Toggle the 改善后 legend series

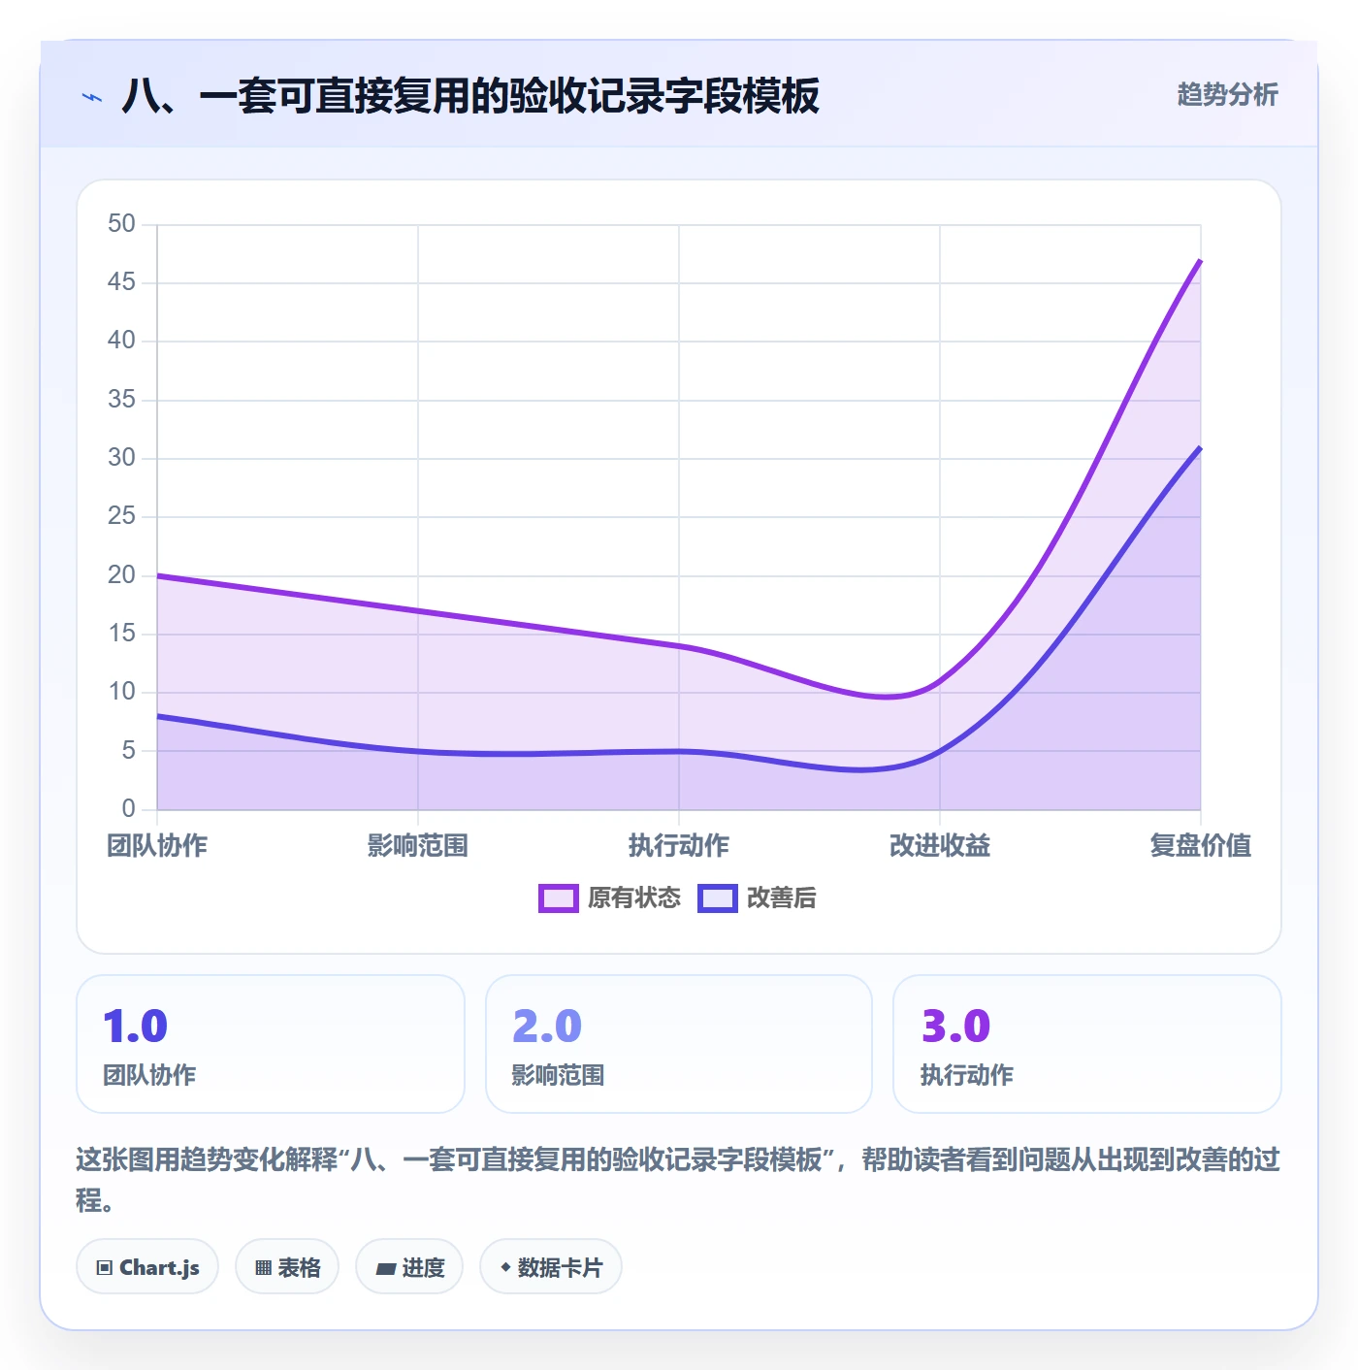pyautogui.click(x=757, y=897)
